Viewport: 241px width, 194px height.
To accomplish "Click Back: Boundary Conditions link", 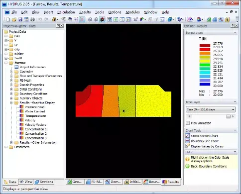I will [x=209, y=166].
